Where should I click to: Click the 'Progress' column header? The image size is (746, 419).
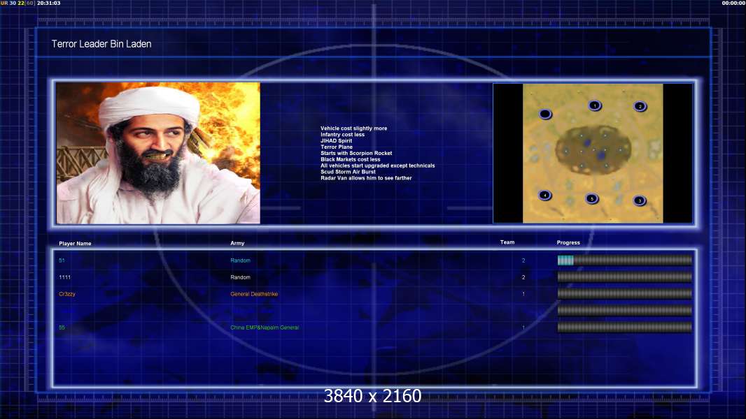(568, 242)
